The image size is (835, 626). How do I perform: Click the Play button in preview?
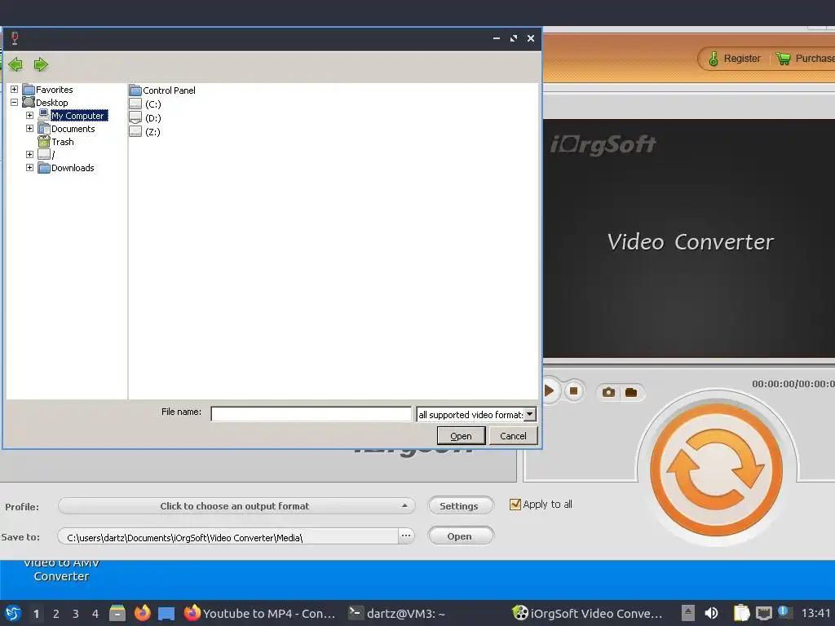(550, 391)
